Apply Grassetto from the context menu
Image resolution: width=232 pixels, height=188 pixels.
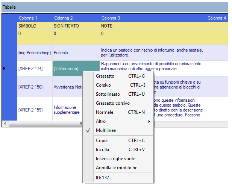point(124,76)
